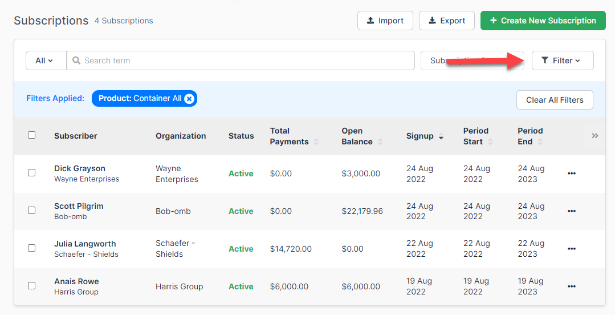This screenshot has height=315, width=615.
Task: Click the Export button
Action: tap(446, 21)
